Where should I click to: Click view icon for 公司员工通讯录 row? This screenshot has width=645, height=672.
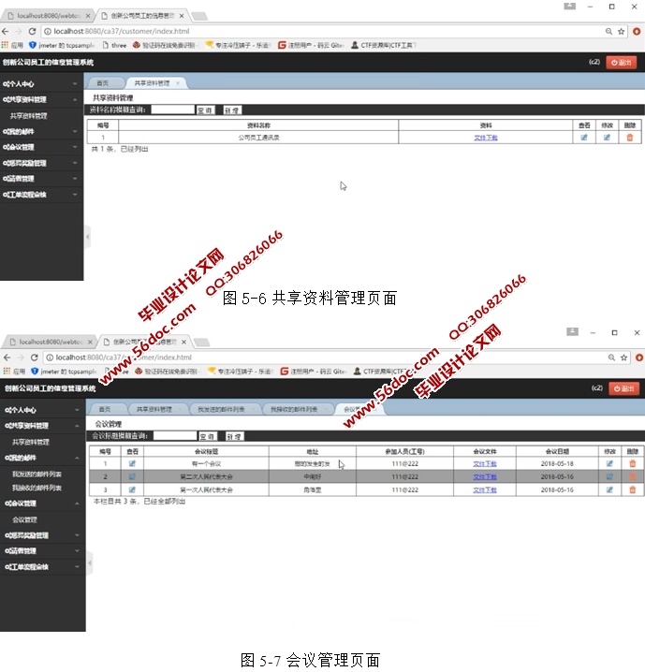tap(584, 138)
